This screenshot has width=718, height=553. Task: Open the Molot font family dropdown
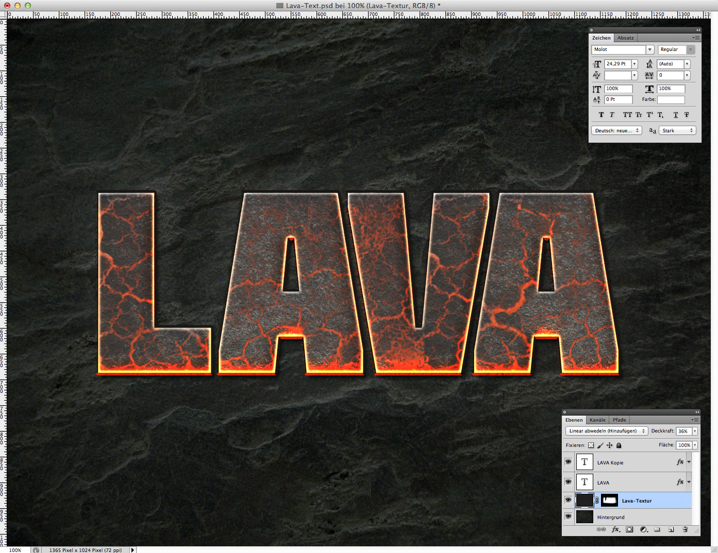coord(650,49)
